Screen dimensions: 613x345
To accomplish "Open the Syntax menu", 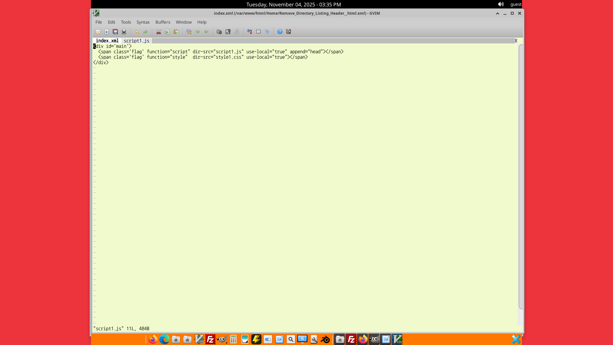I will (x=143, y=22).
